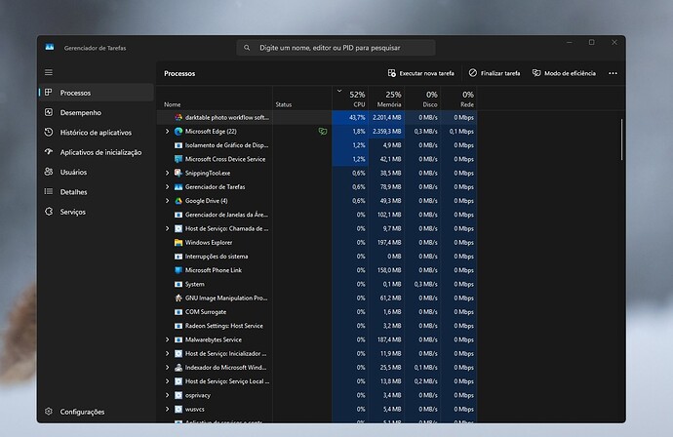Go to the Serviços page
Screen dimensions: 673x437
pos(72,212)
